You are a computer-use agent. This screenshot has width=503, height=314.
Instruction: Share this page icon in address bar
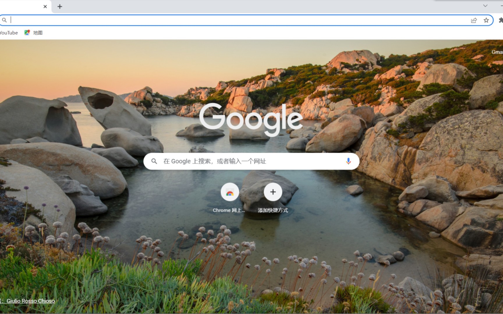pos(474,20)
